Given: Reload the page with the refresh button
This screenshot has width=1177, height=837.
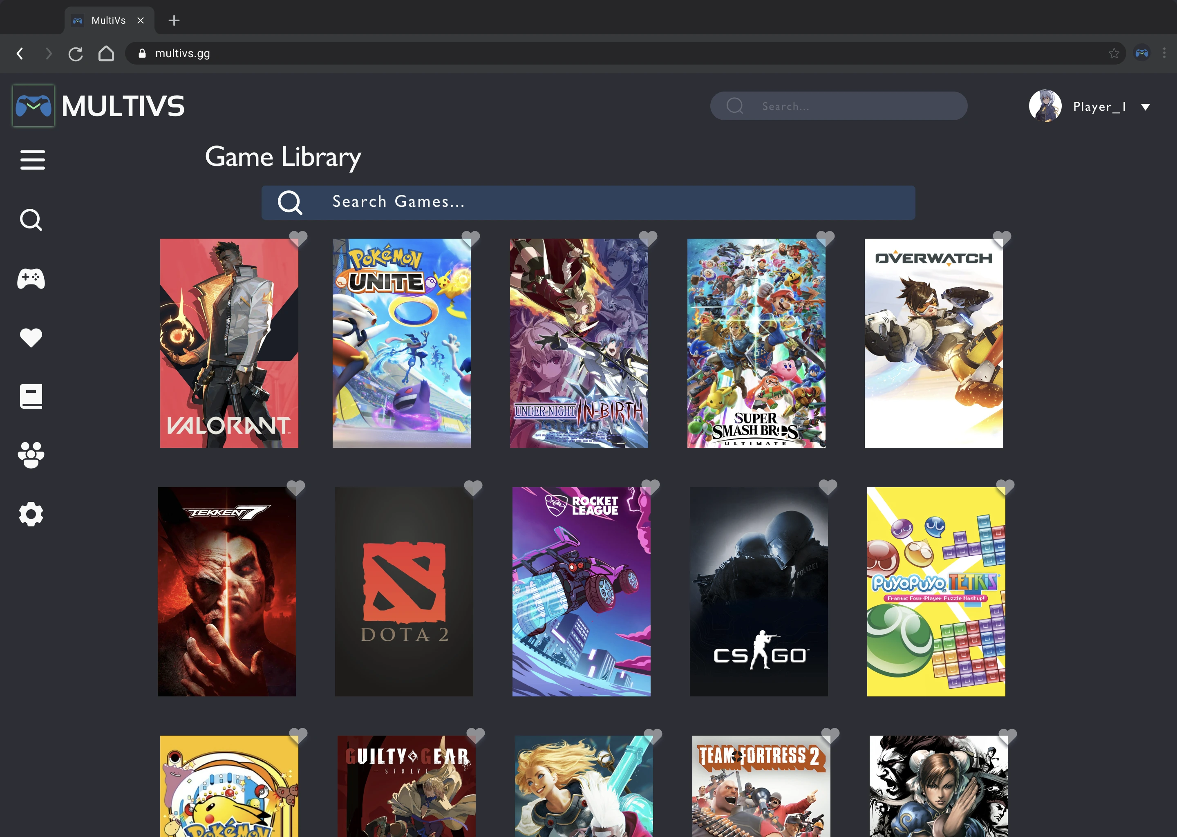Looking at the screenshot, I should (x=76, y=54).
